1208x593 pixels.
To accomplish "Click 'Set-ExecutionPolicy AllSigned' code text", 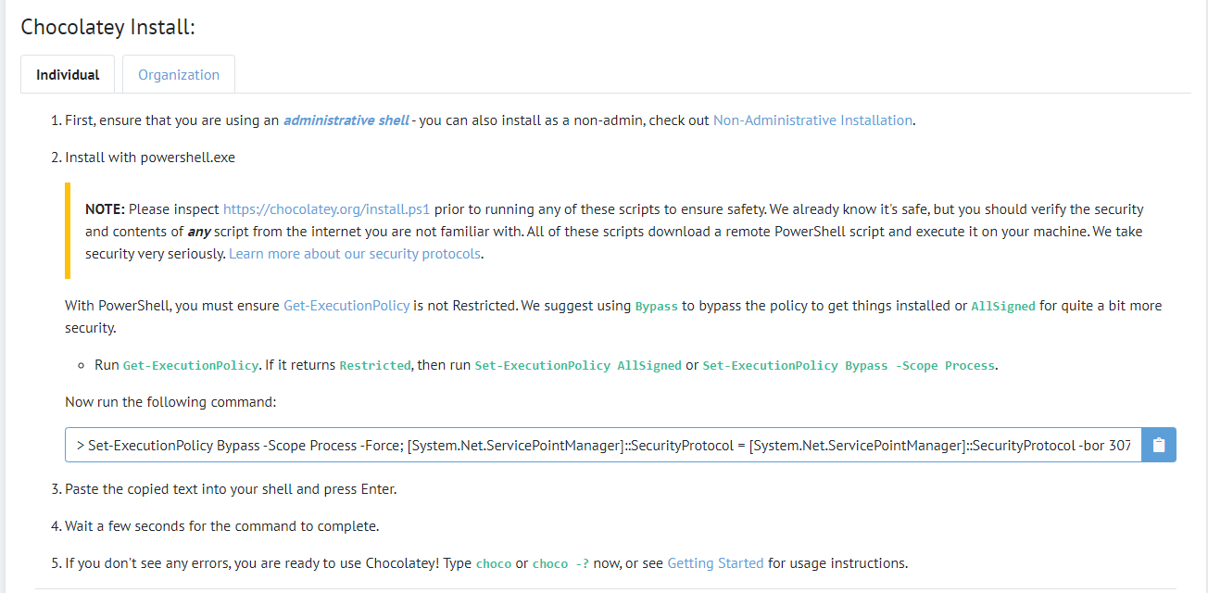I will [578, 365].
